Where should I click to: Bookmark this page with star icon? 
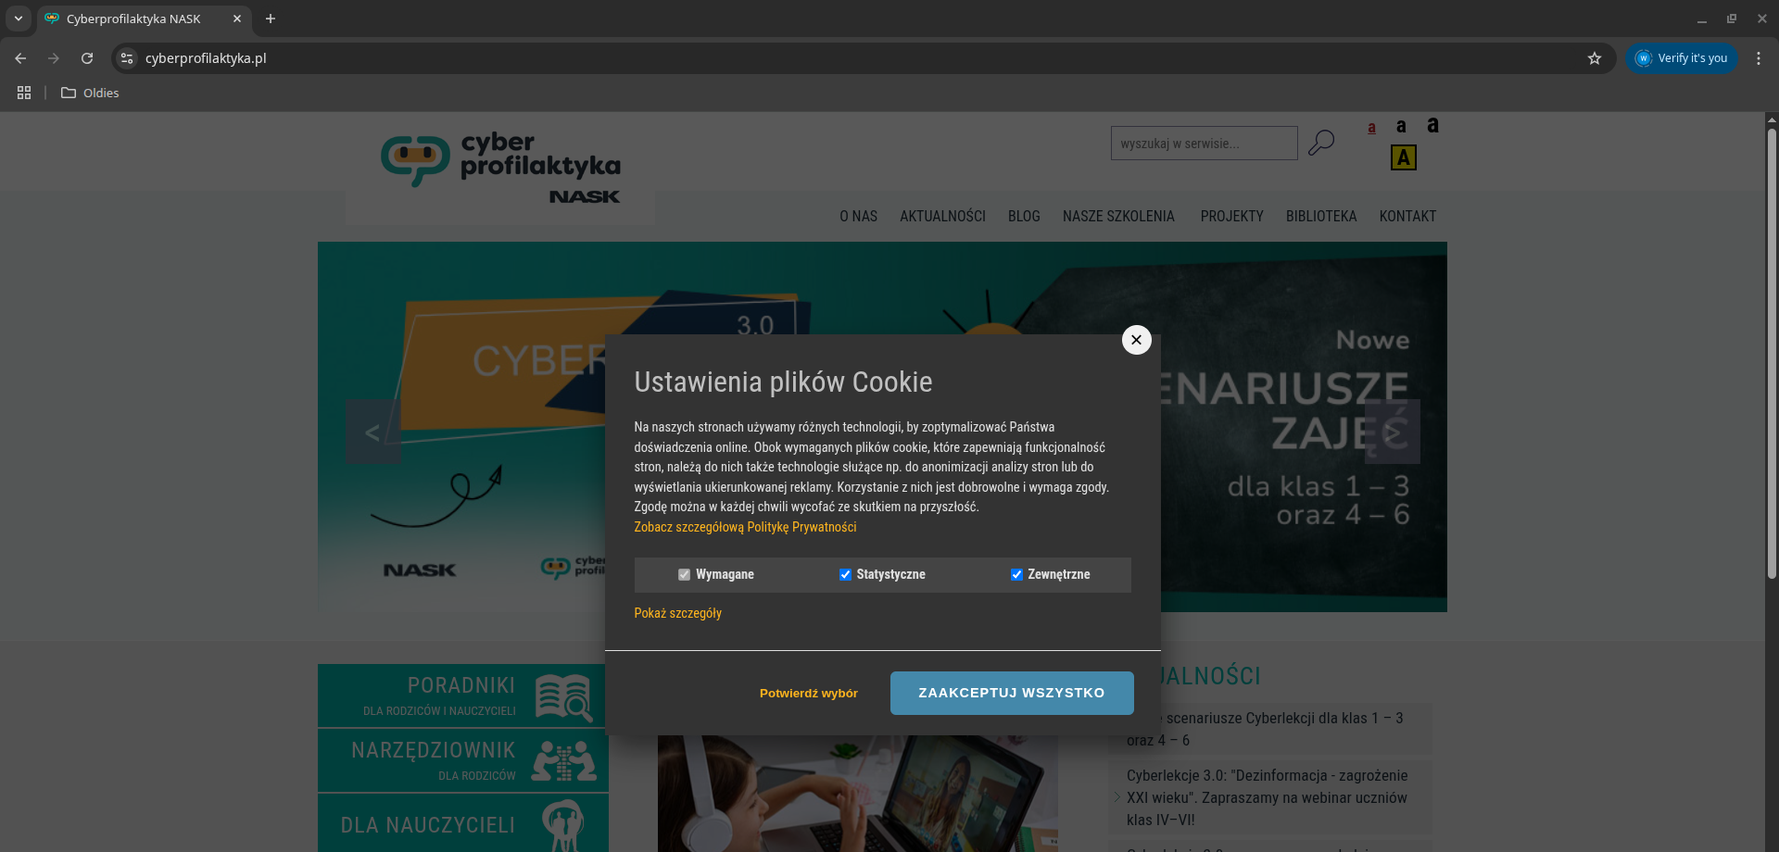point(1594,58)
